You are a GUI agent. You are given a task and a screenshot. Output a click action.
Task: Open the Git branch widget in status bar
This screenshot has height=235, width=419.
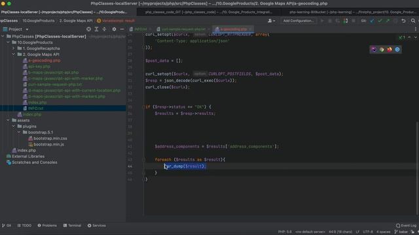[401, 232]
